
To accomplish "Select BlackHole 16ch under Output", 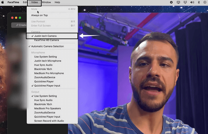I will [x=52, y=104].
